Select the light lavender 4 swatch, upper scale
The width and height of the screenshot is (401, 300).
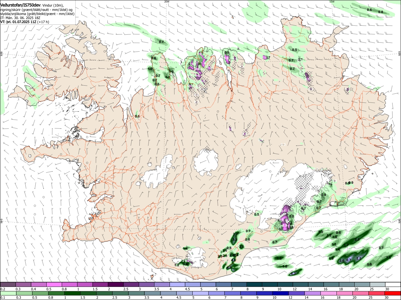177,284
